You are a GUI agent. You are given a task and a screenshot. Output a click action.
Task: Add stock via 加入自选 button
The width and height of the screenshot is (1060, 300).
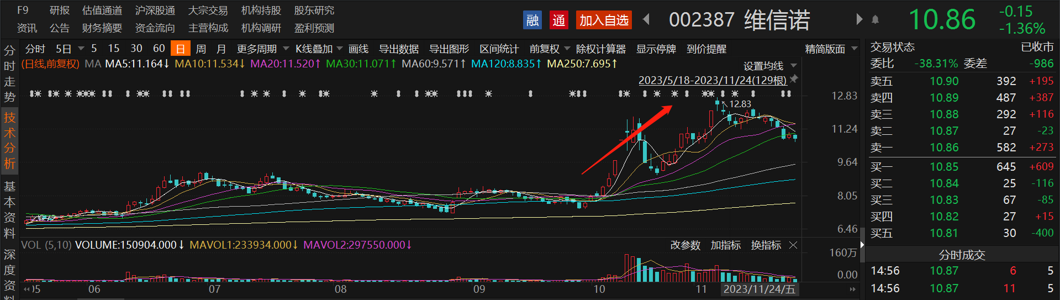tap(604, 20)
